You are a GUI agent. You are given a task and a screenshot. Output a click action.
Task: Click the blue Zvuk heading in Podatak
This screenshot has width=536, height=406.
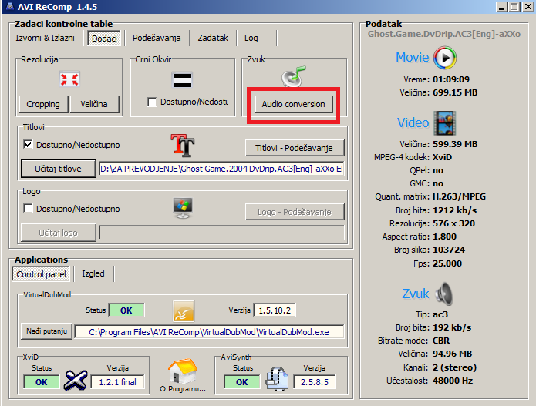(x=416, y=294)
